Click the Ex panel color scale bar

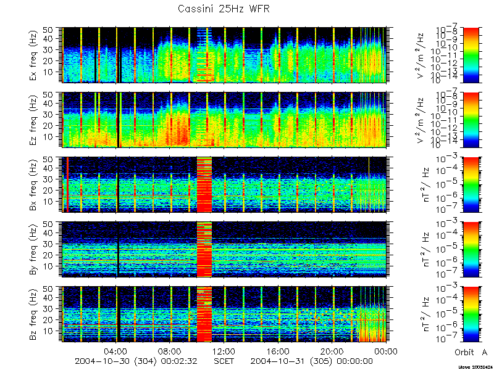click(x=471, y=55)
